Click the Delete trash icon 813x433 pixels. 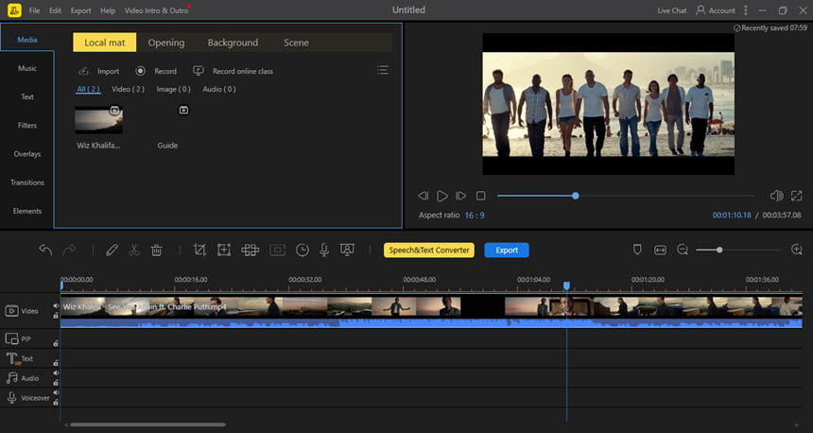[x=157, y=250]
